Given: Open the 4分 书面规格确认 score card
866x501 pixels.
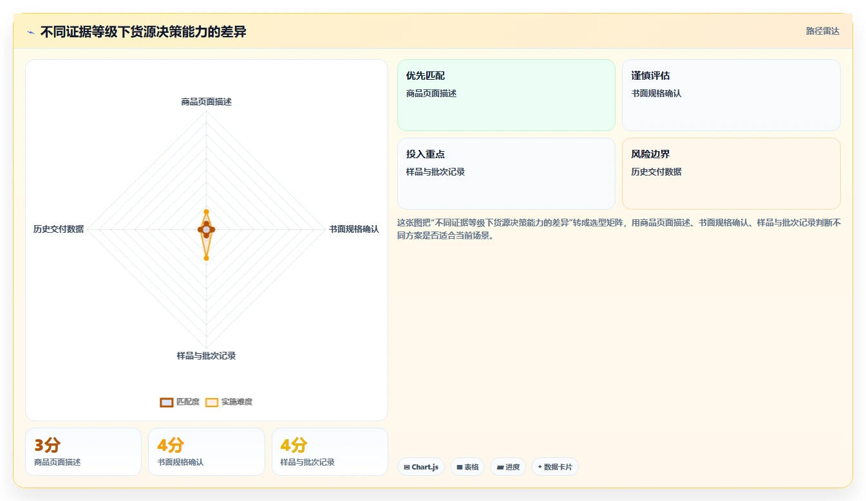Looking at the screenshot, I should [x=207, y=451].
